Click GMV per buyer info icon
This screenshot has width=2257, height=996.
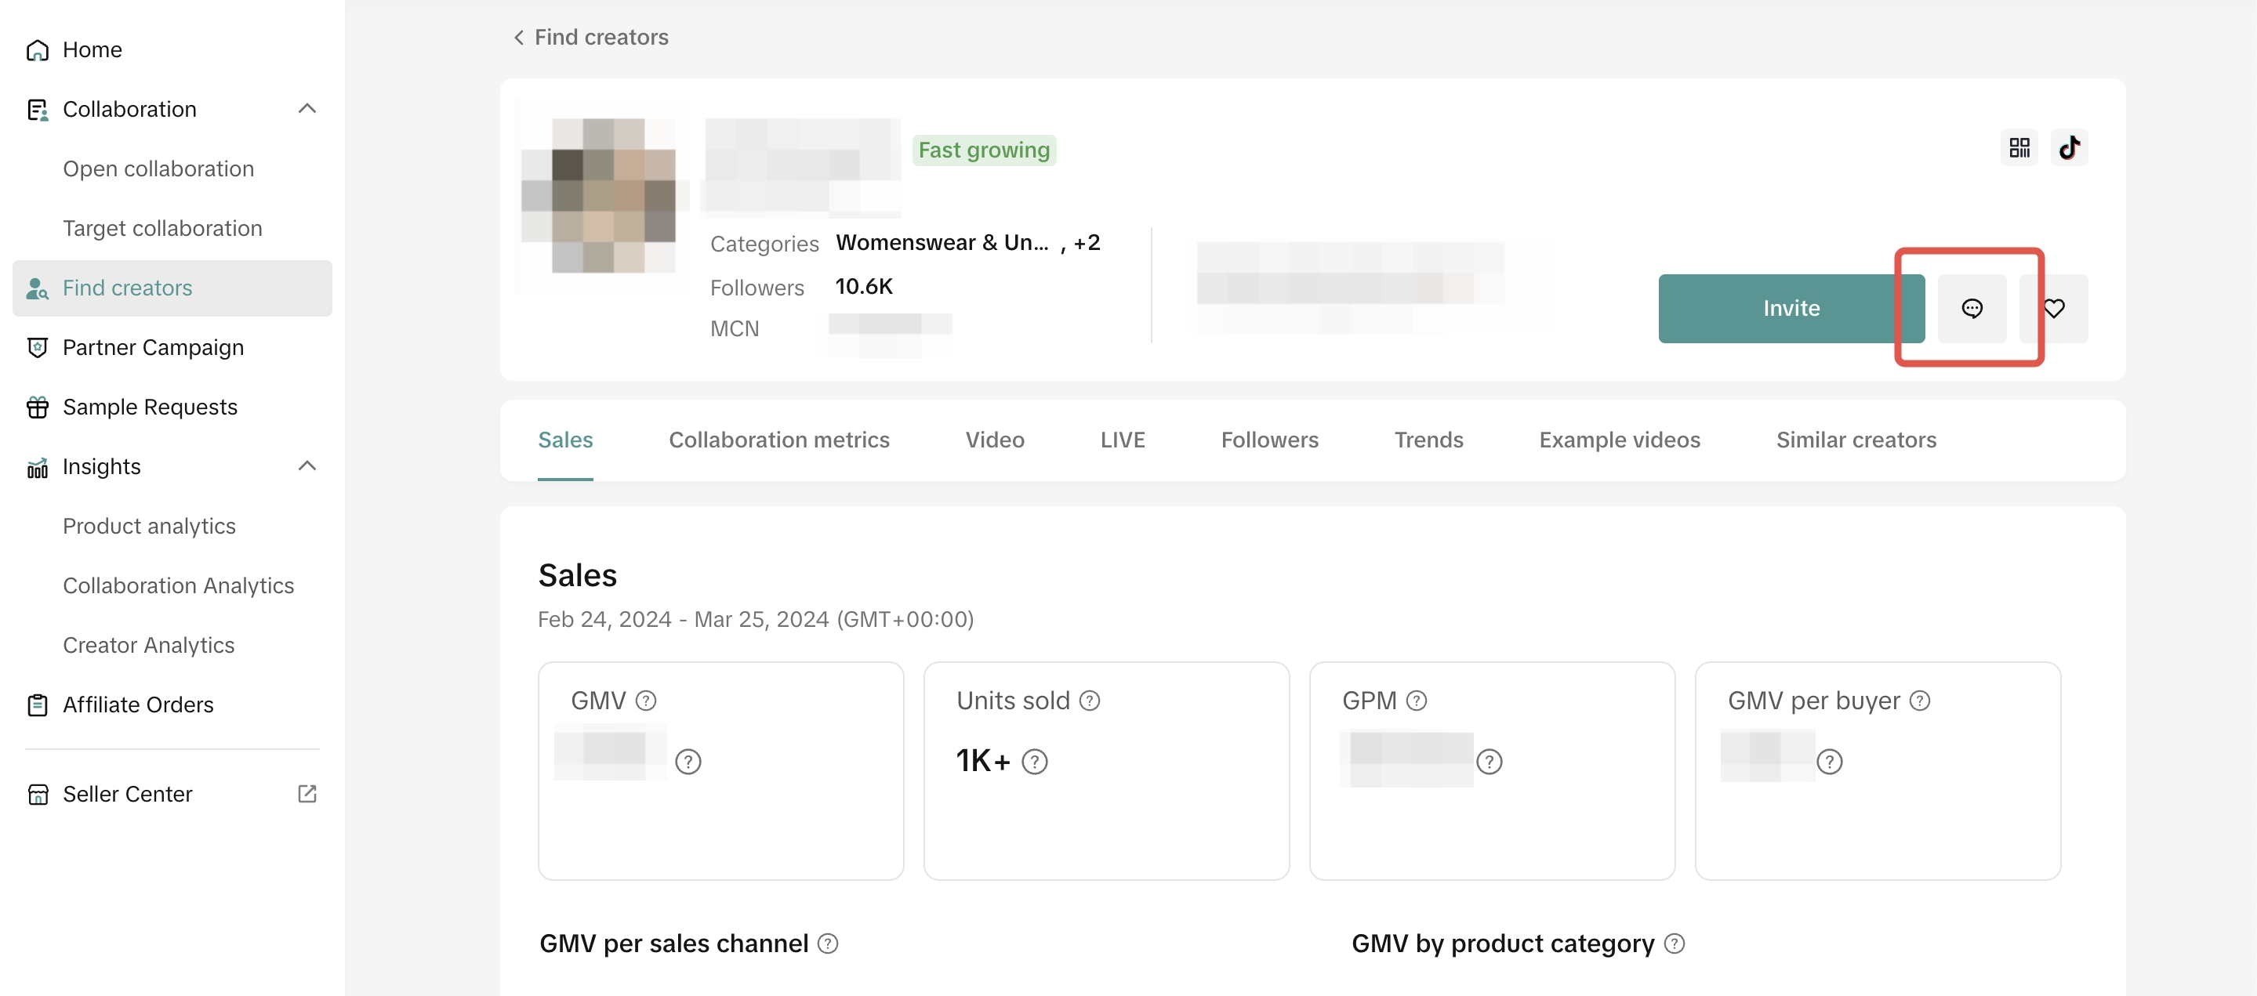point(1920,701)
